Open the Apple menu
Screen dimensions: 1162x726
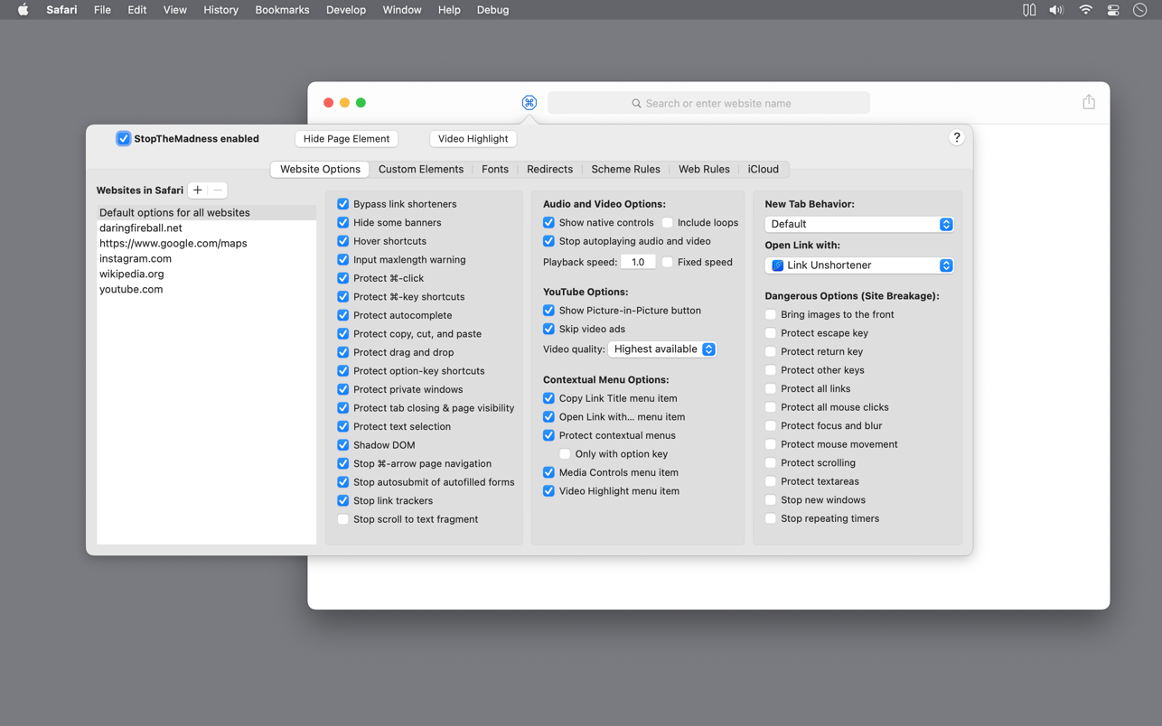click(x=23, y=10)
